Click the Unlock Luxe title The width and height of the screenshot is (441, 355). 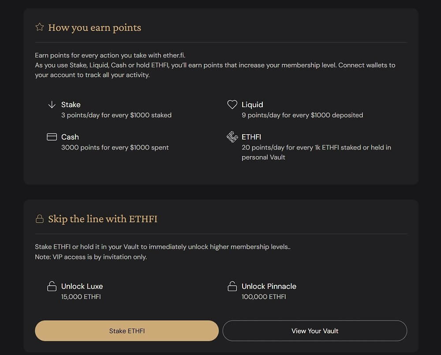[x=82, y=286]
